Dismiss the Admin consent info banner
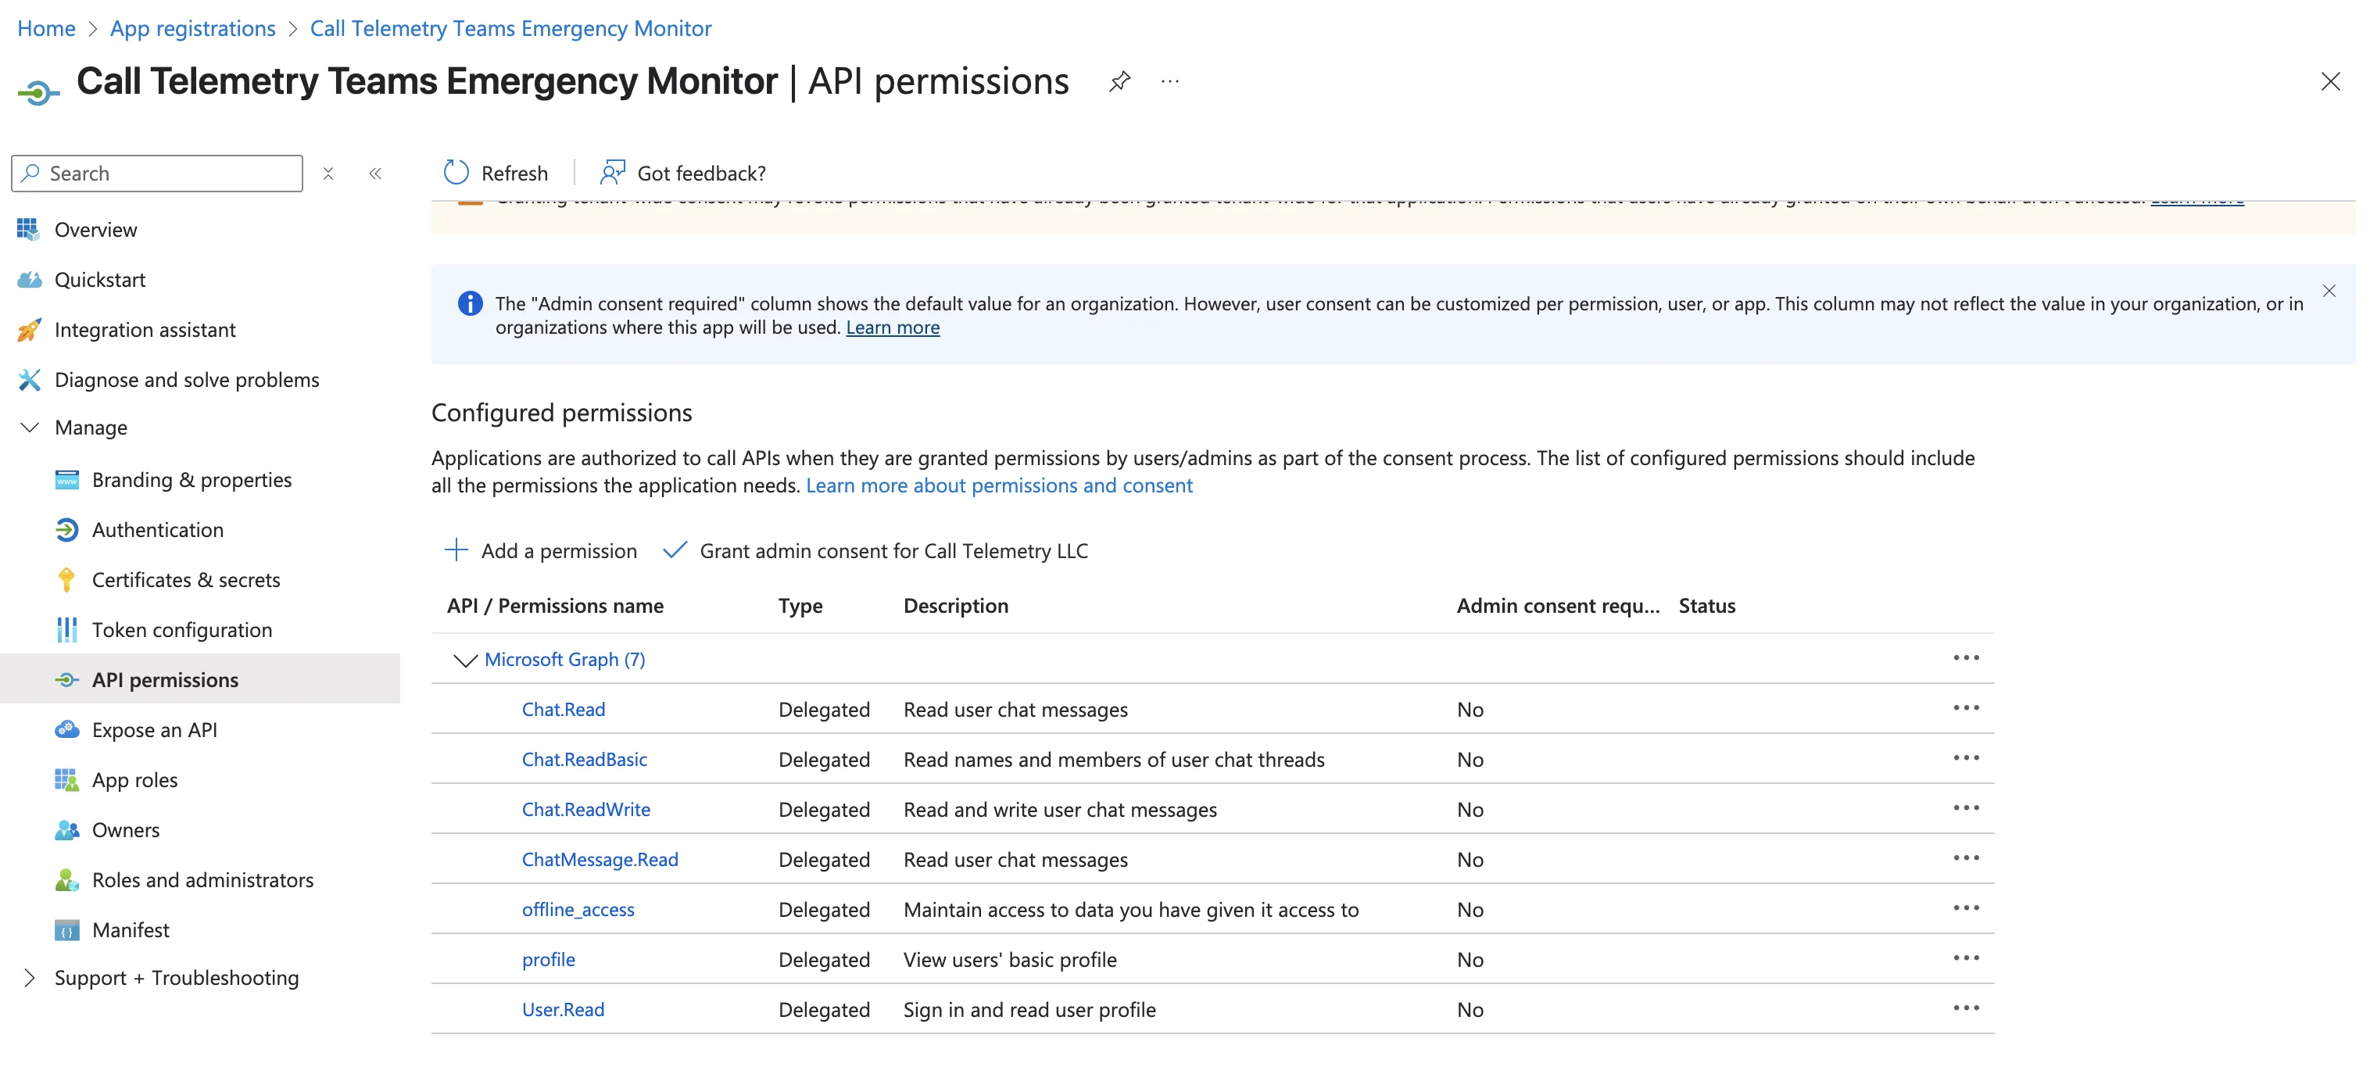 point(2329,292)
